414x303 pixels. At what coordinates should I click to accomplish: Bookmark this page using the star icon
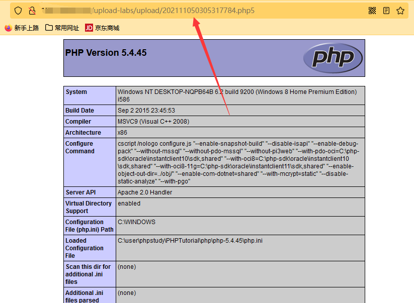click(x=399, y=10)
